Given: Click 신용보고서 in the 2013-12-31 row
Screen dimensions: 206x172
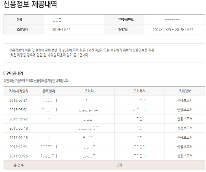Looking at the screenshot, I should pos(185,147).
